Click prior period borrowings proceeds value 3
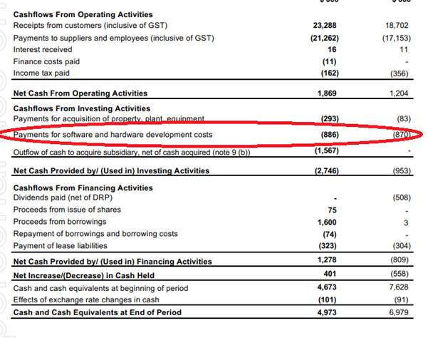This screenshot has width=428, height=338. (406, 222)
